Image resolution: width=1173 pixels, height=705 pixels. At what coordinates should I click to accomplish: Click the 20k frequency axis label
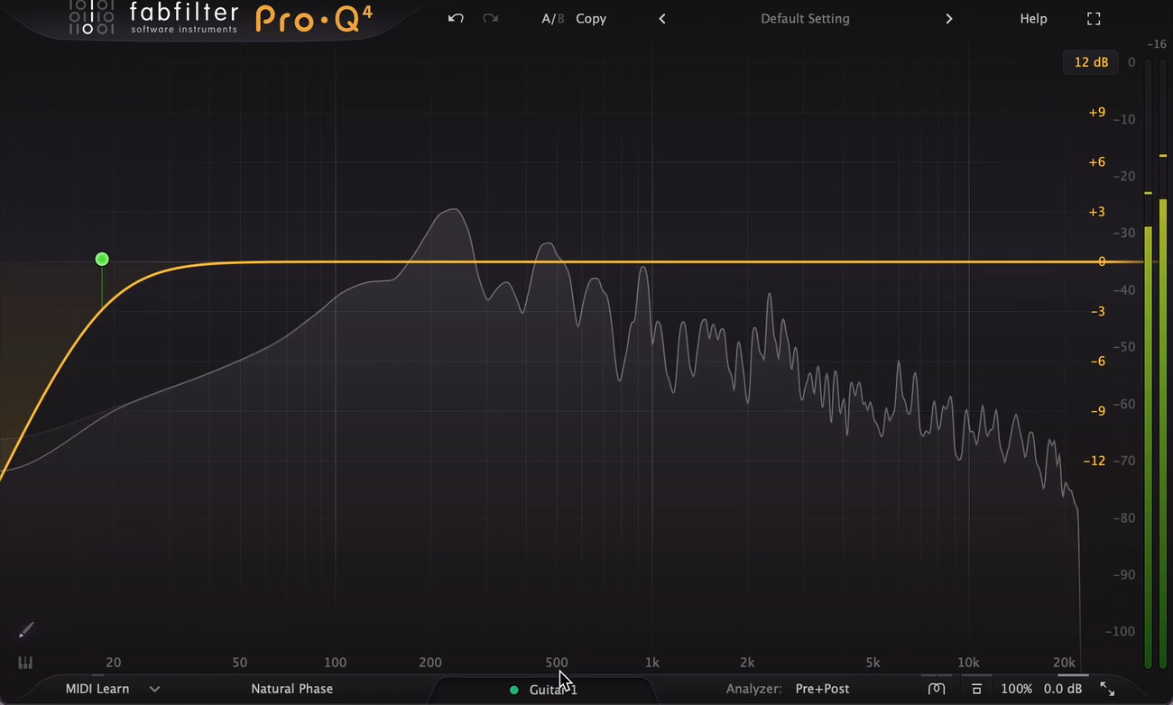coord(1064,663)
